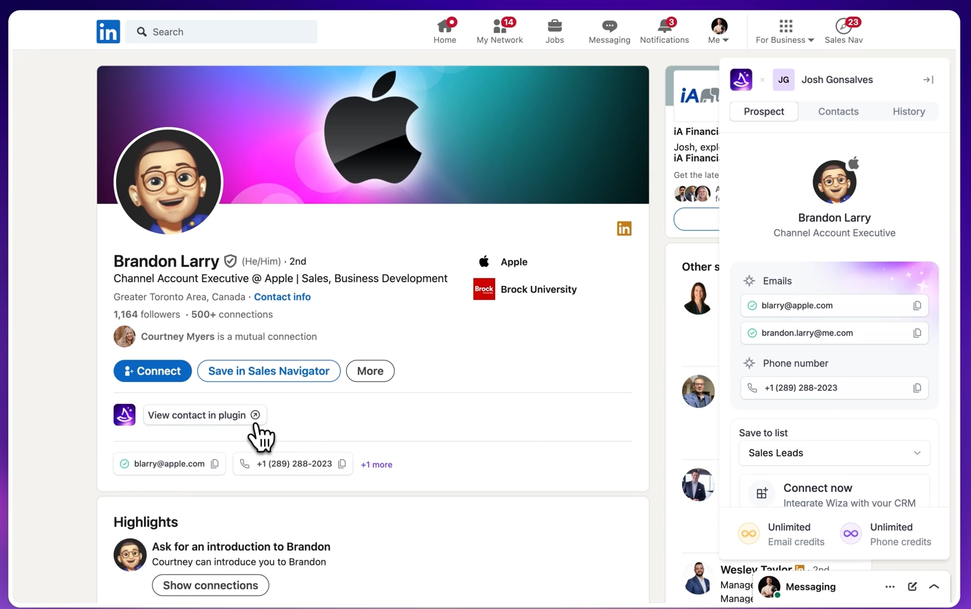The image size is (971, 609).
Task: Click the Apple company name
Action: (x=514, y=262)
